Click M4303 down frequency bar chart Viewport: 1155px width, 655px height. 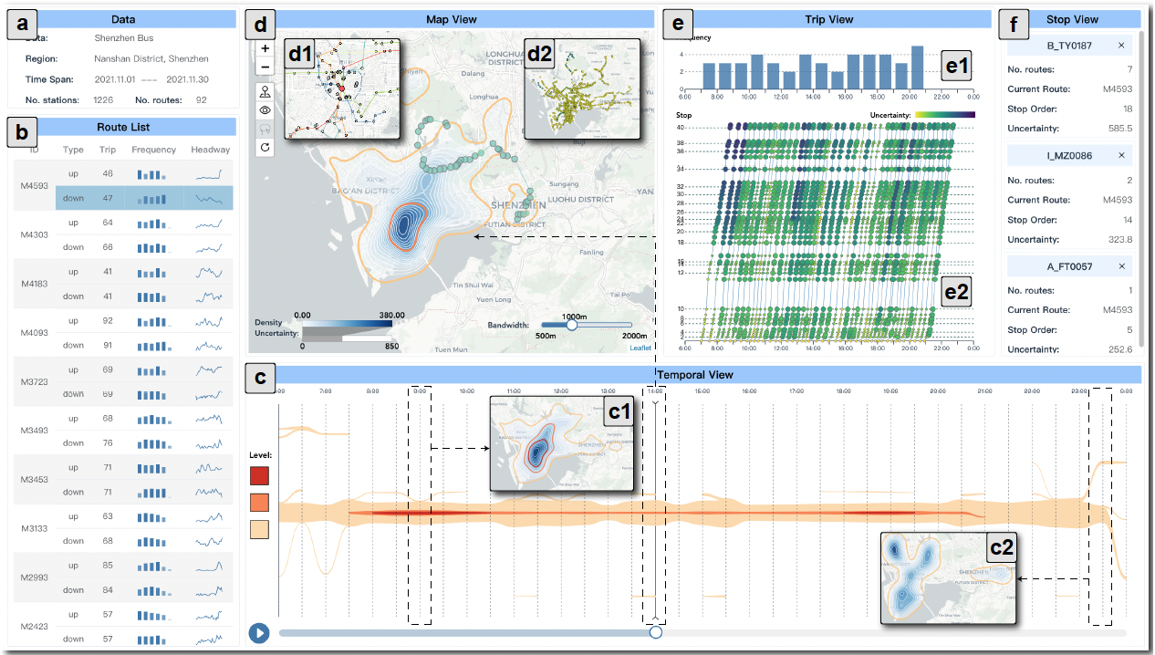pyautogui.click(x=153, y=247)
